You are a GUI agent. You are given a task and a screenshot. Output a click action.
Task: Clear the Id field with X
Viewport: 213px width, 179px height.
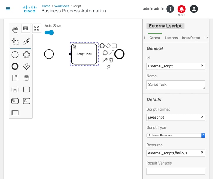tap(202, 65)
